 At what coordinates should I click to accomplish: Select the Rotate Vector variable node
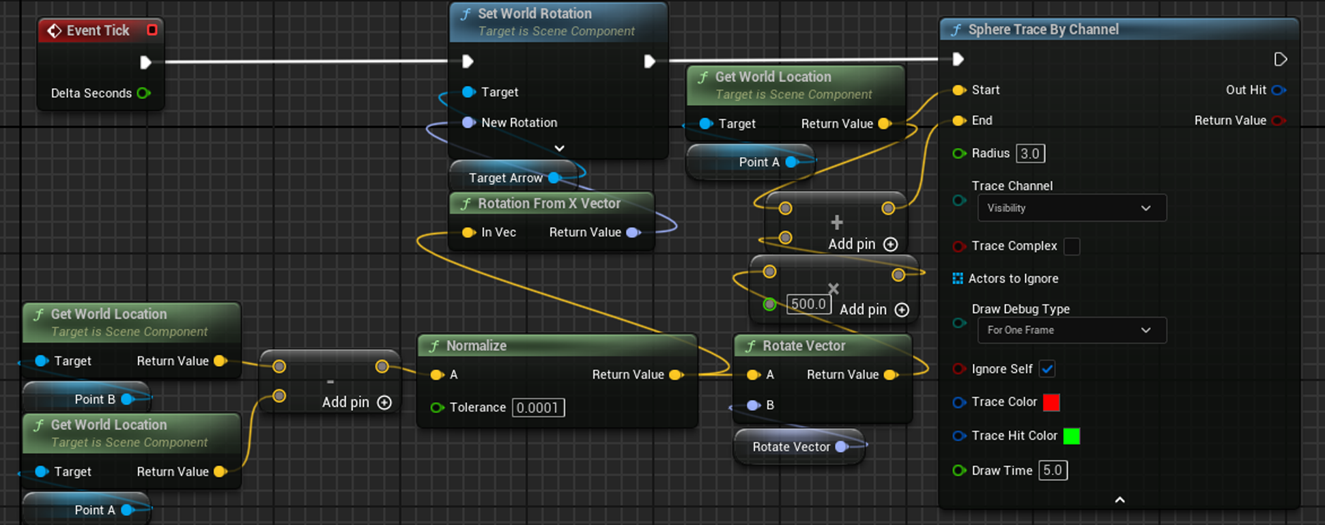(x=799, y=446)
